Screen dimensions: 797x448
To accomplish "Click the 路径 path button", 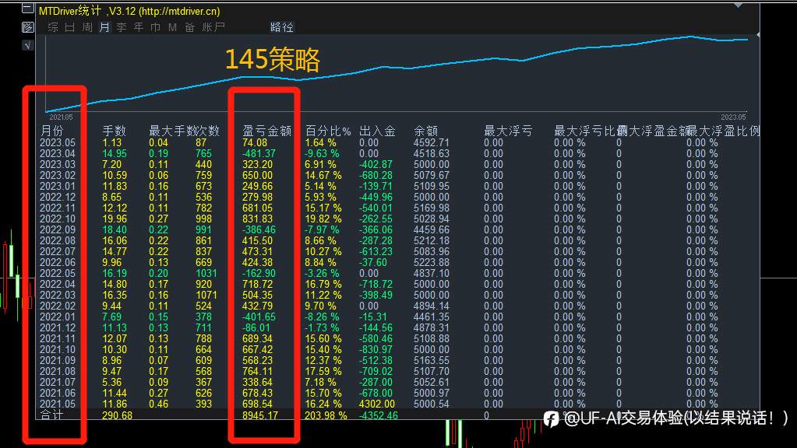I will (x=281, y=27).
